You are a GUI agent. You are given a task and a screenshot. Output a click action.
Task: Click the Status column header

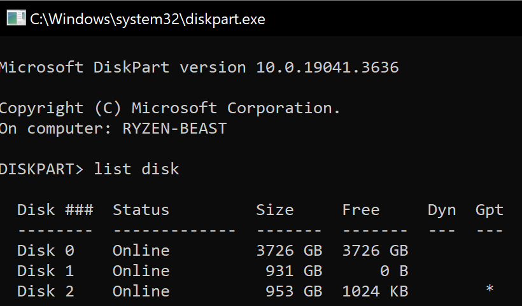click(x=141, y=210)
